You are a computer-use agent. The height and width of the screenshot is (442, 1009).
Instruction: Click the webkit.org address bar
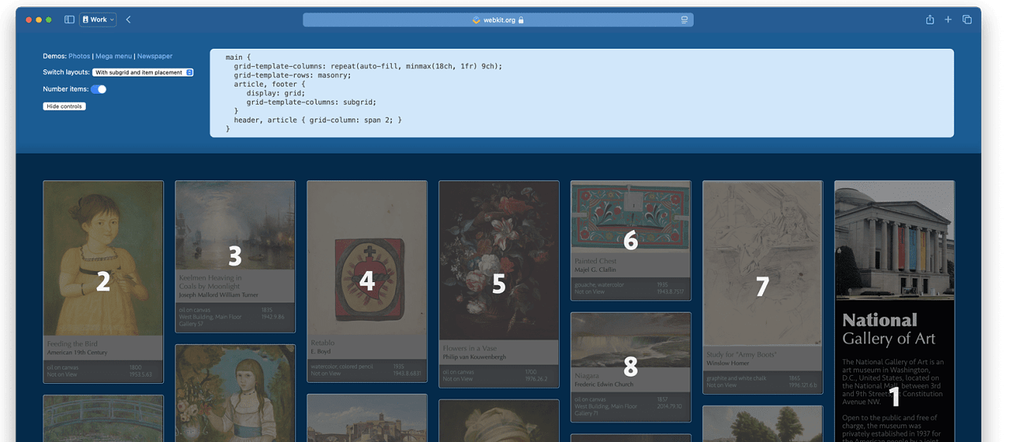click(x=498, y=20)
